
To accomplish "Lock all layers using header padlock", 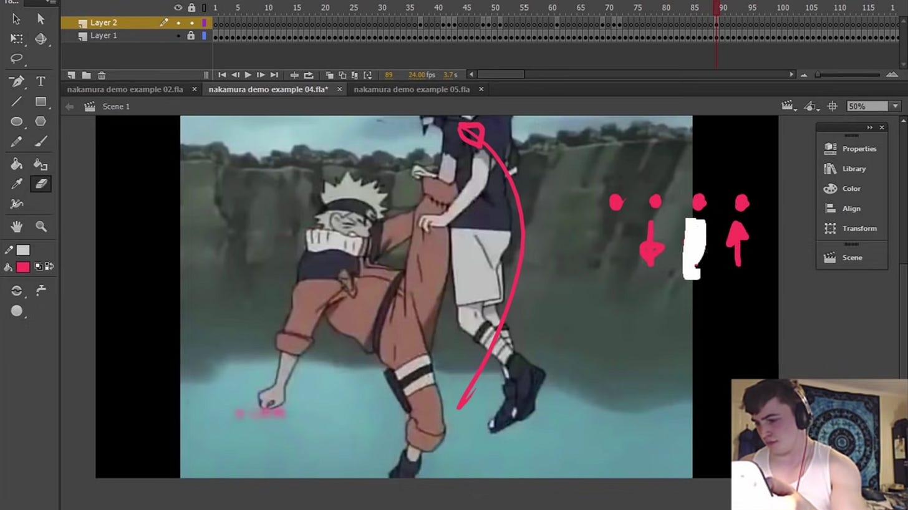I will (x=191, y=7).
